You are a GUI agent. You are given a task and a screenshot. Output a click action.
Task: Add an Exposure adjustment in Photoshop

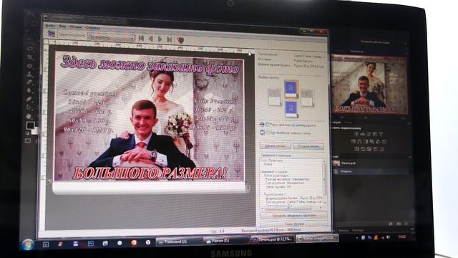click(375, 134)
